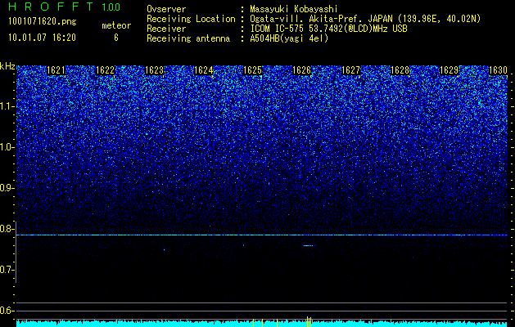
Task: Click the 1630 time axis label
Action: point(499,70)
